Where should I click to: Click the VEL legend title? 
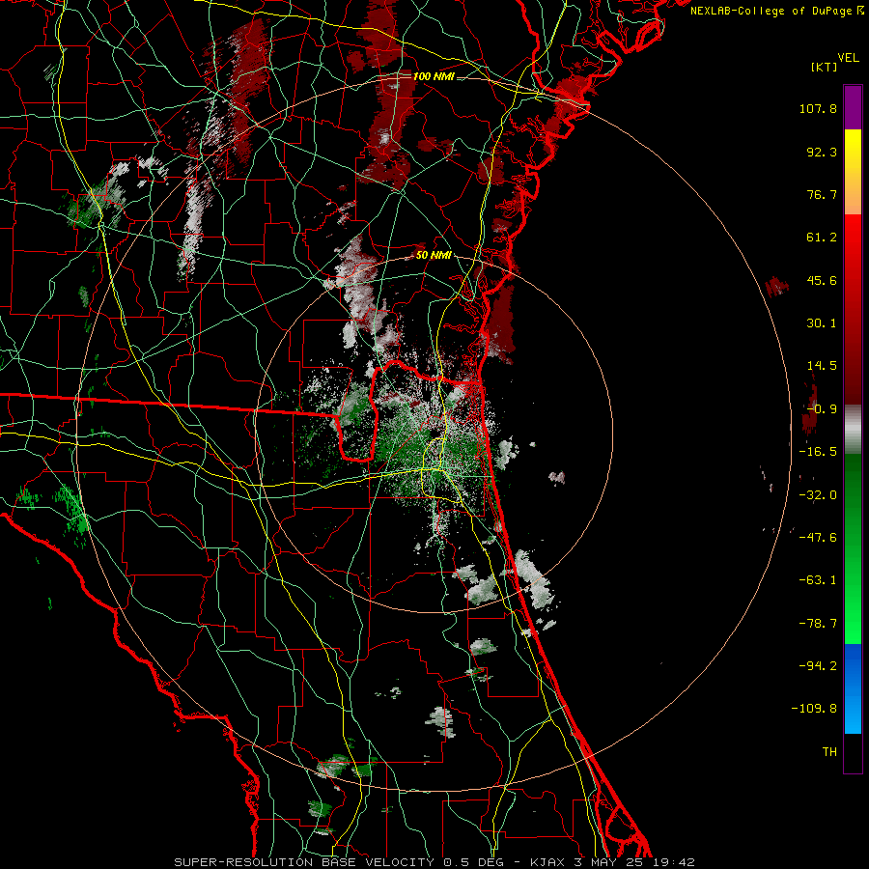pyautogui.click(x=848, y=58)
